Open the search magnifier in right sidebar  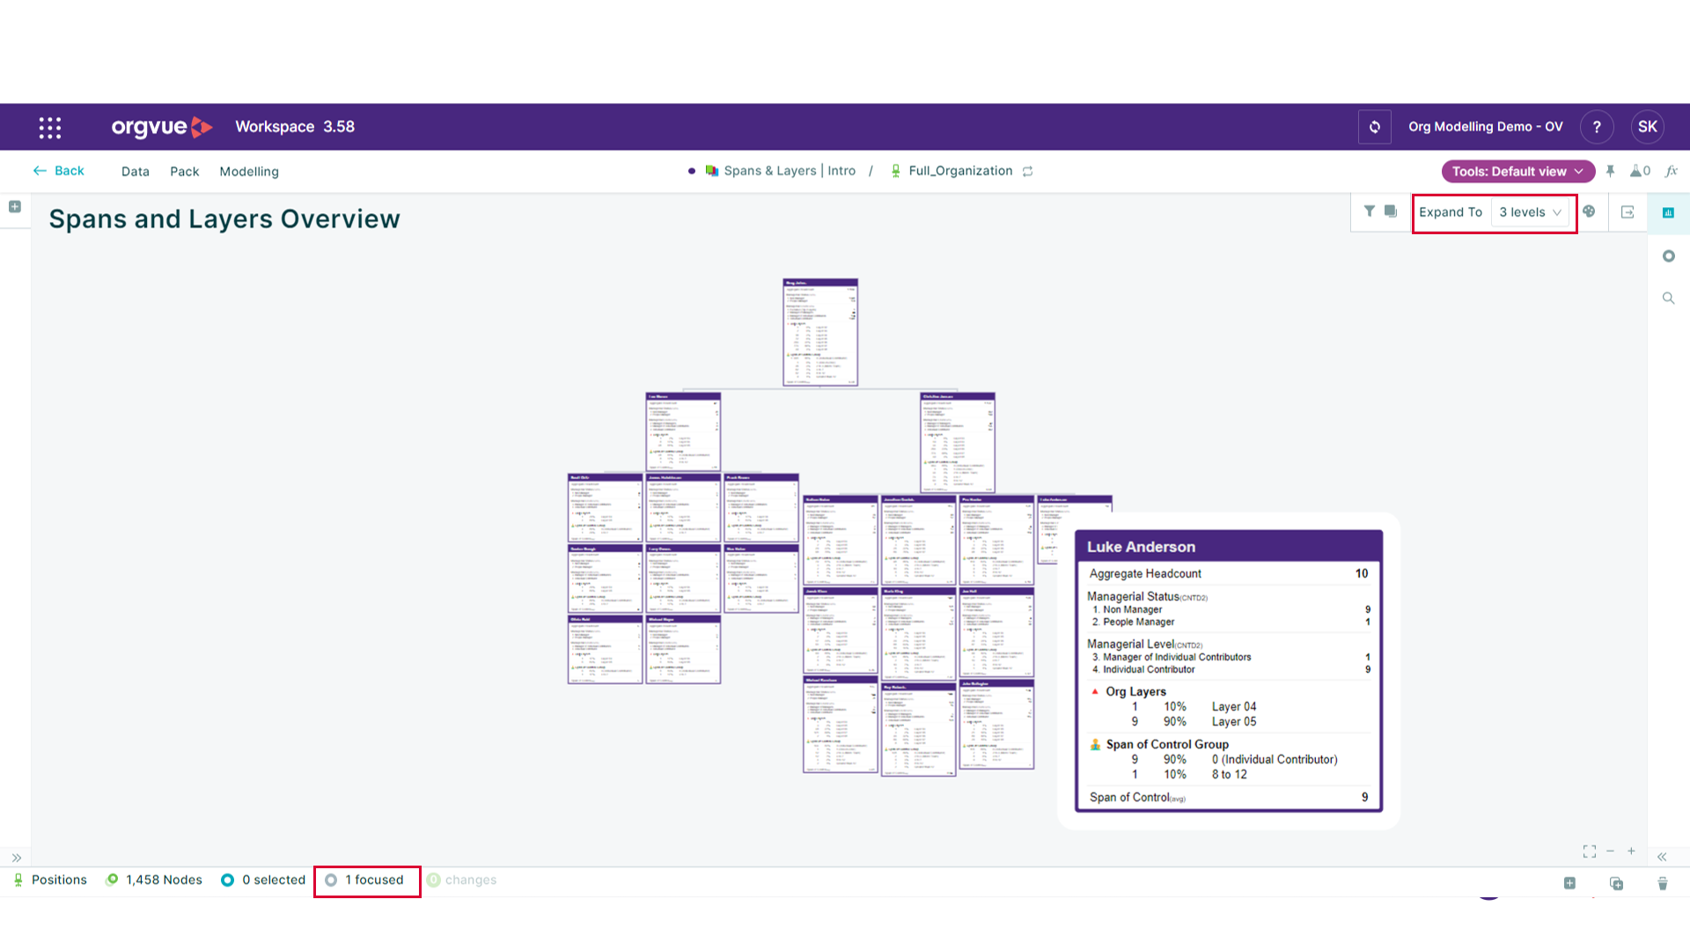tap(1668, 299)
